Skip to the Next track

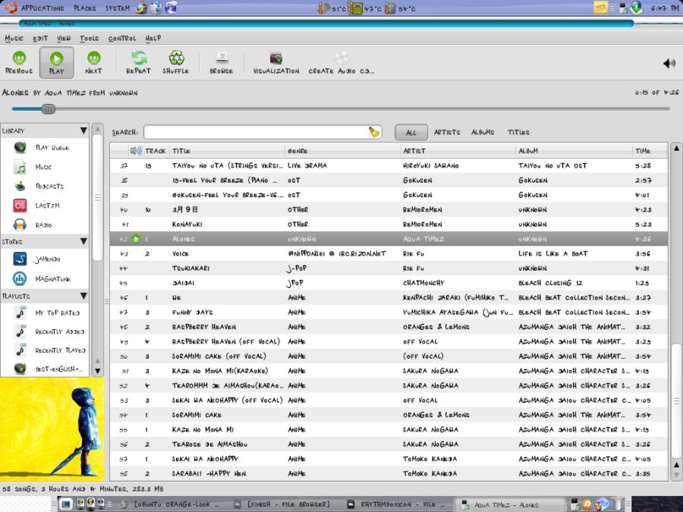(x=93, y=63)
